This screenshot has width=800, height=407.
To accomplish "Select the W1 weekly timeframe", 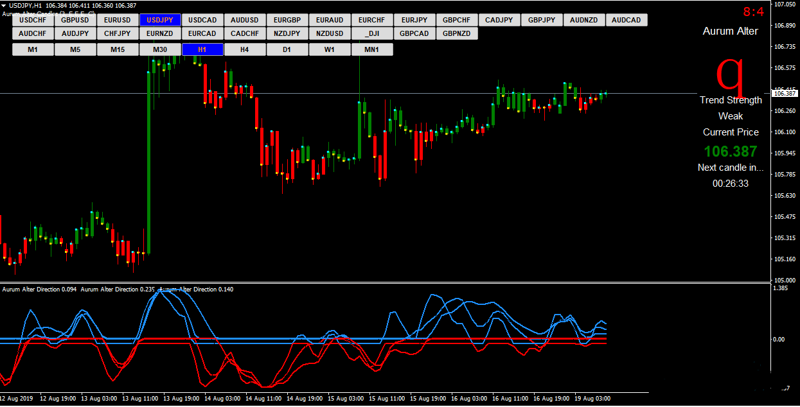I will coord(330,49).
